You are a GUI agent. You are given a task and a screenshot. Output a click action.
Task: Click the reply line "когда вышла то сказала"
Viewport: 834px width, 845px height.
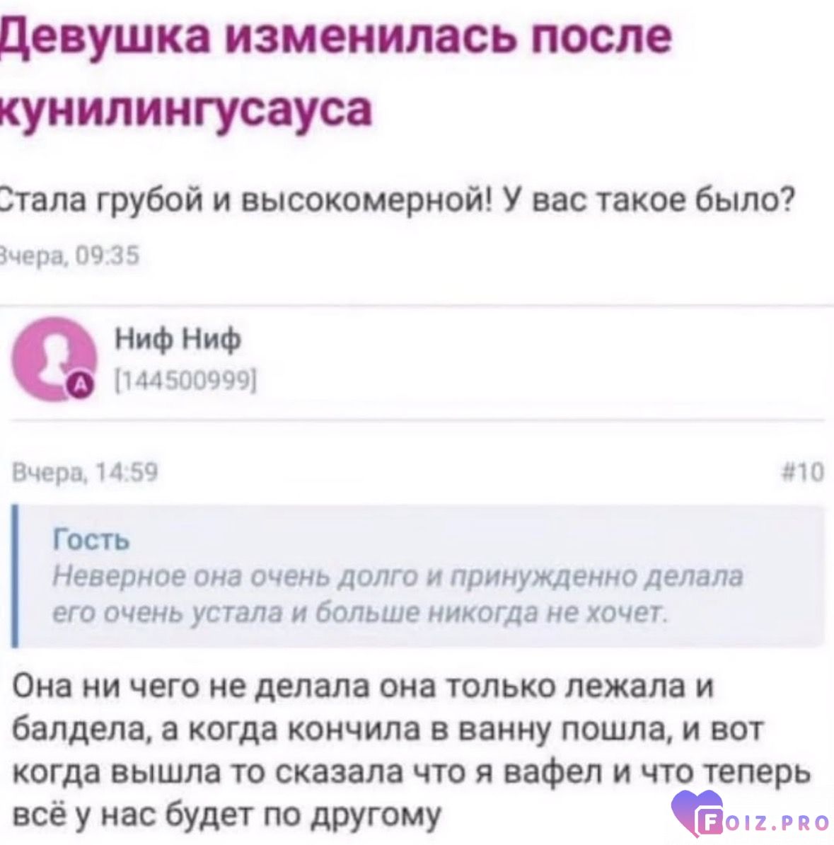click(410, 773)
